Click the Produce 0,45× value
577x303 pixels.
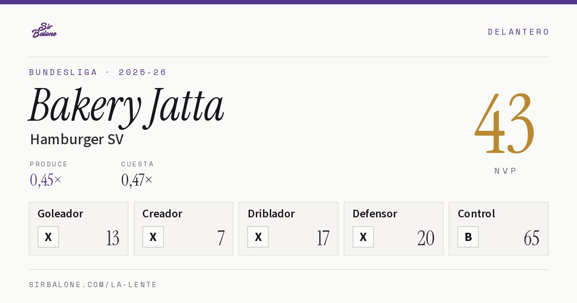pyautogui.click(x=46, y=180)
